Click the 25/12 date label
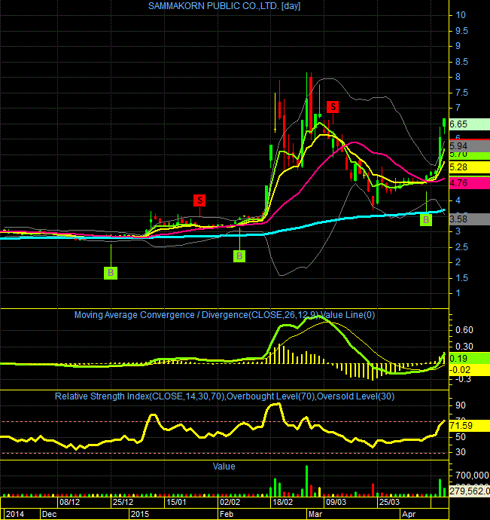The height and width of the screenshot is (520, 490). pyautogui.click(x=123, y=502)
